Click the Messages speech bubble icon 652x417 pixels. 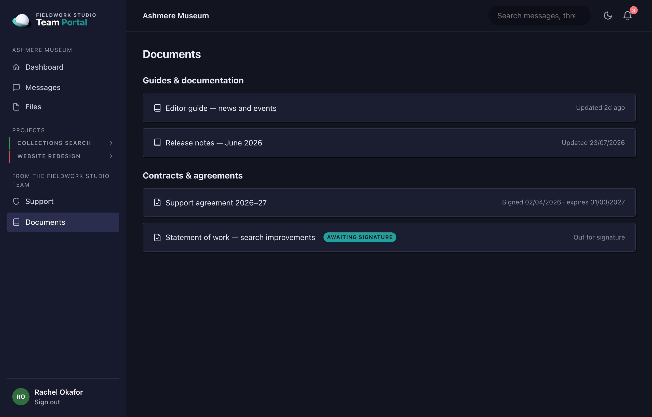click(x=16, y=87)
